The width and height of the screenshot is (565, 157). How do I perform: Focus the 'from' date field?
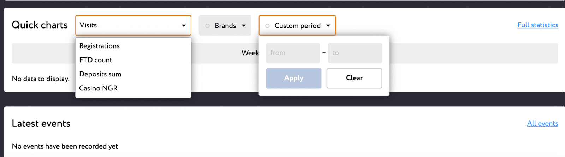[293, 53]
